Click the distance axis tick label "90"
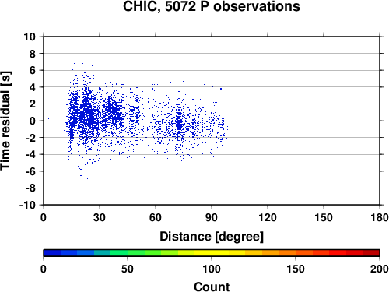 click(x=212, y=217)
